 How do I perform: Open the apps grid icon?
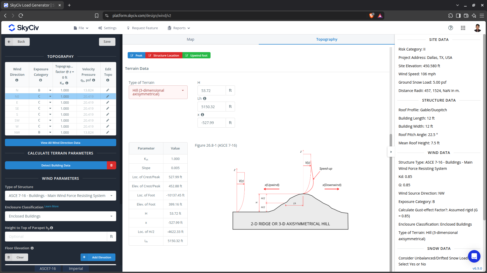463,28
